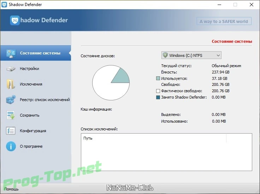The width and height of the screenshot is (260, 194).
Task: Click the teal used-space slice of the pie chart
Action: (123, 77)
